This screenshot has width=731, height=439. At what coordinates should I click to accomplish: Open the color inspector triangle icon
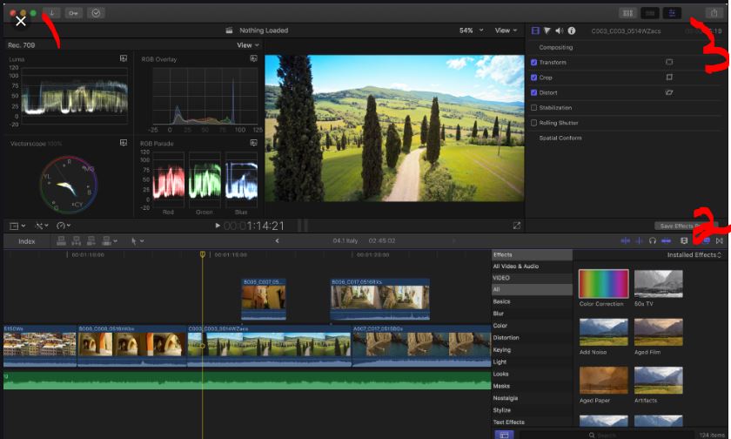pos(547,30)
